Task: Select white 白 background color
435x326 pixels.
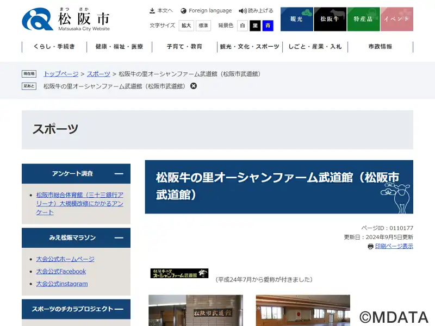Action: point(242,26)
